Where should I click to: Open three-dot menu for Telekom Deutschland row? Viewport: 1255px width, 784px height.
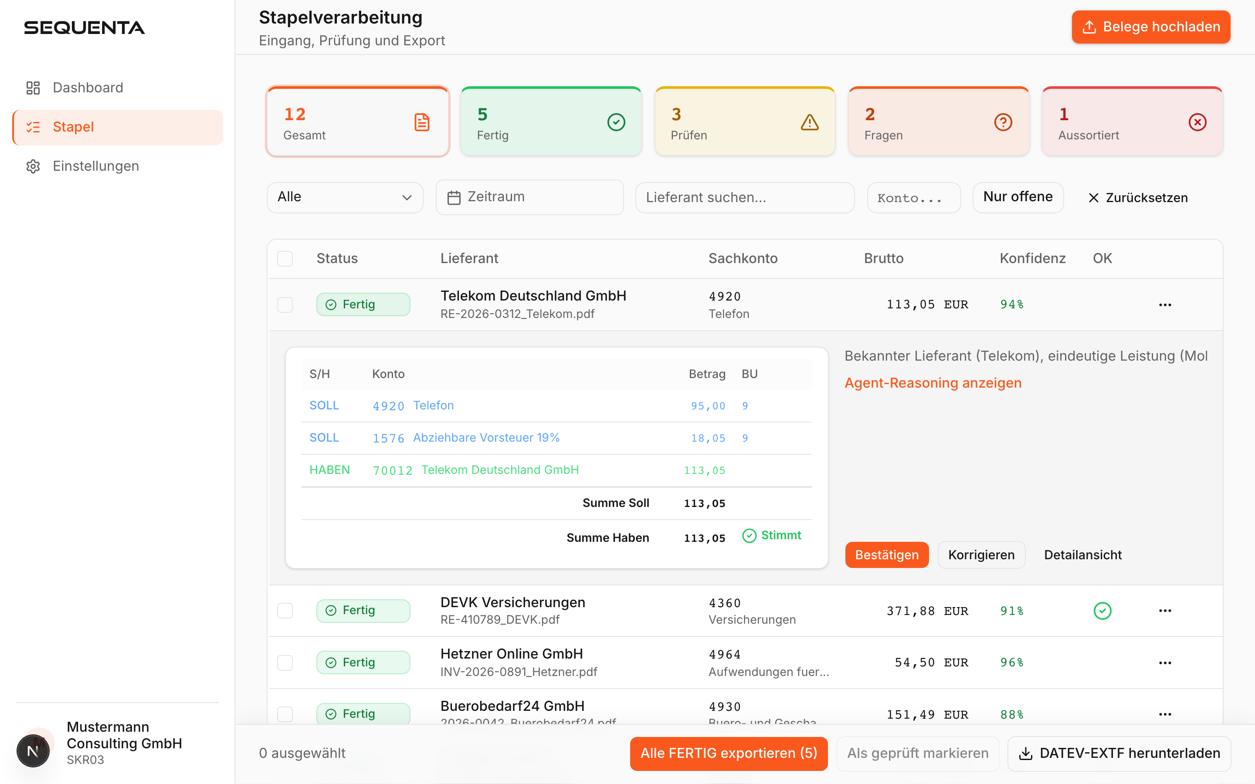point(1165,304)
